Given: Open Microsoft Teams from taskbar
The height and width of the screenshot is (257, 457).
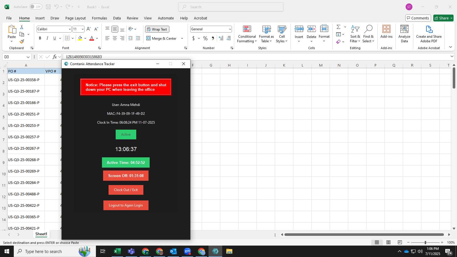Looking at the screenshot, I should pos(131,251).
